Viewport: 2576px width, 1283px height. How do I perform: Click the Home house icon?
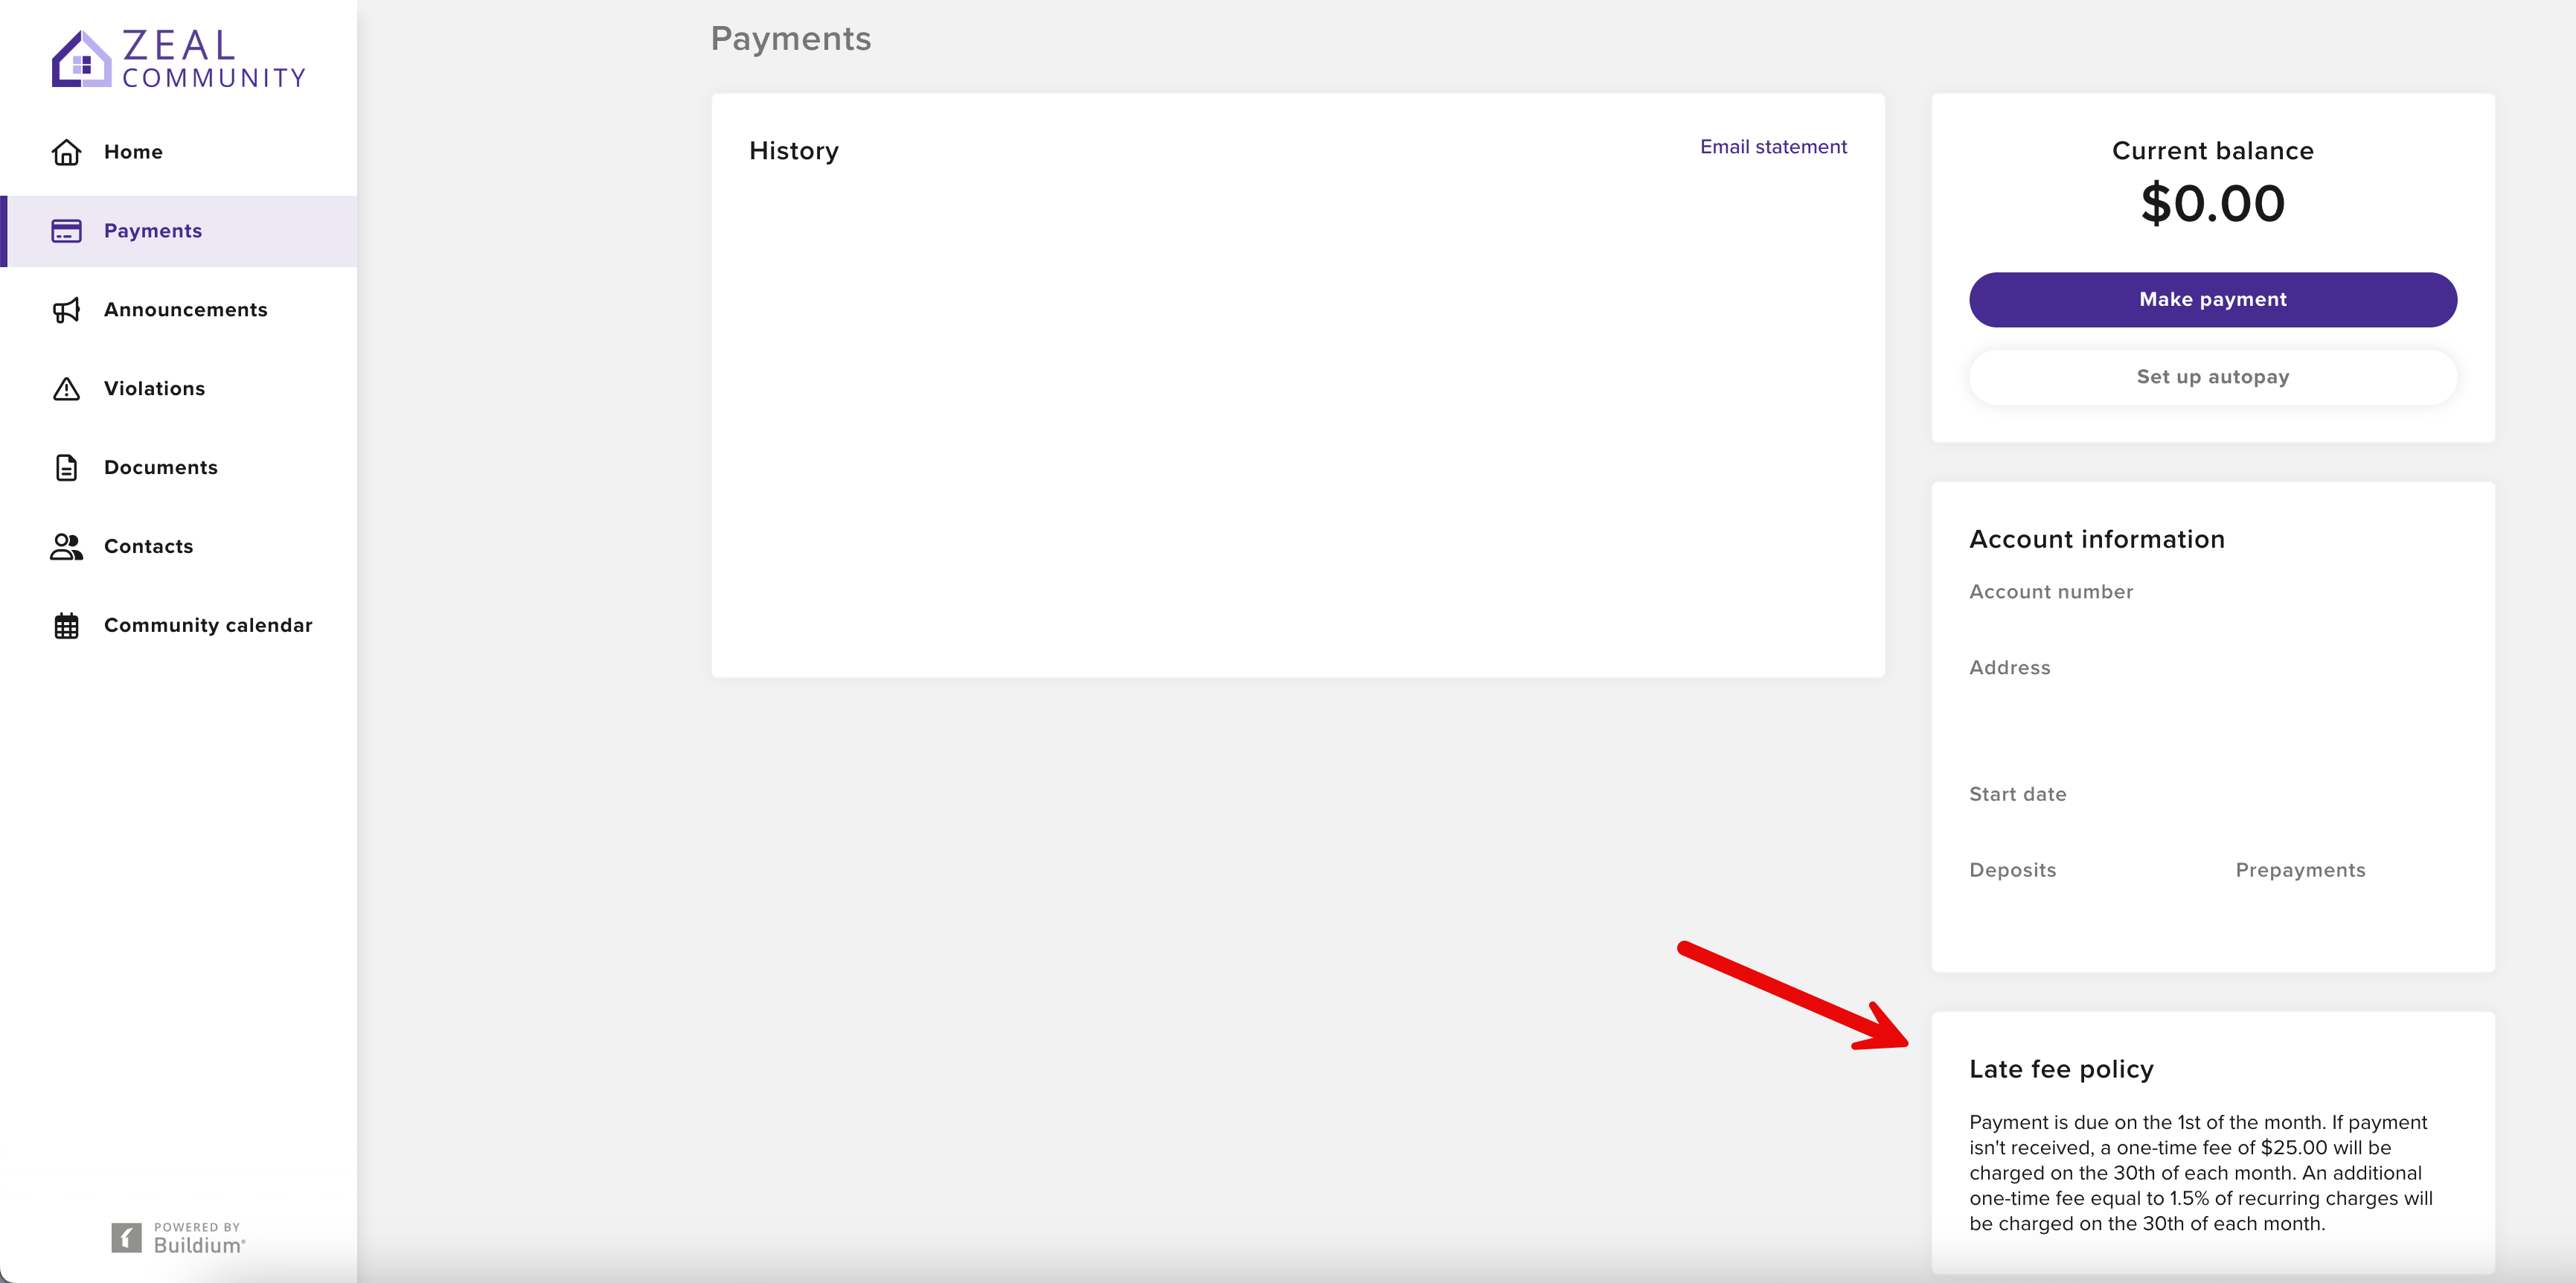tap(66, 152)
